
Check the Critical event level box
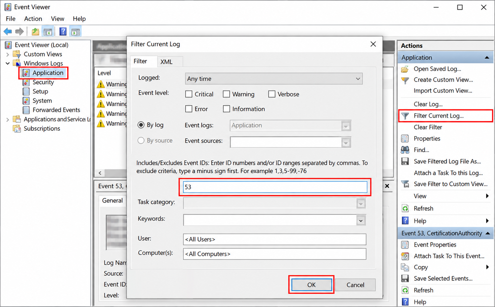[x=189, y=94]
